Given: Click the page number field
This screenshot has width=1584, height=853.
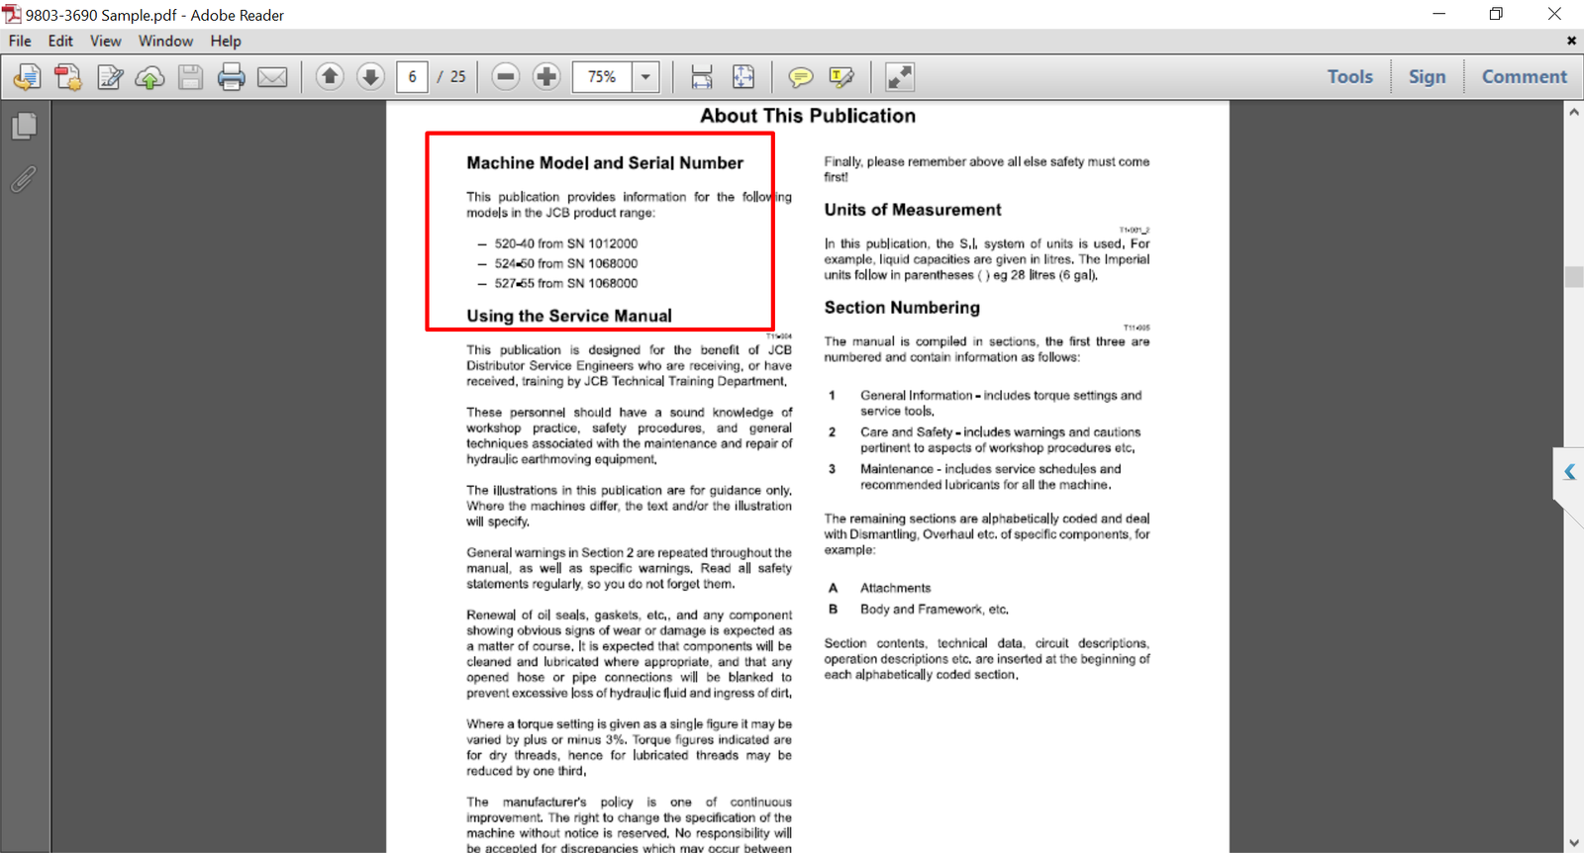Looking at the screenshot, I should tap(412, 76).
